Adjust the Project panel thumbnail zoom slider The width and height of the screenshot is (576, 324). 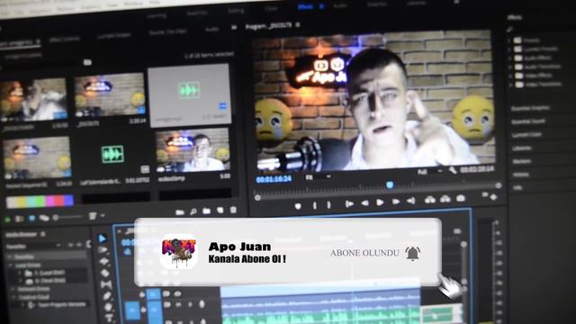point(68,218)
